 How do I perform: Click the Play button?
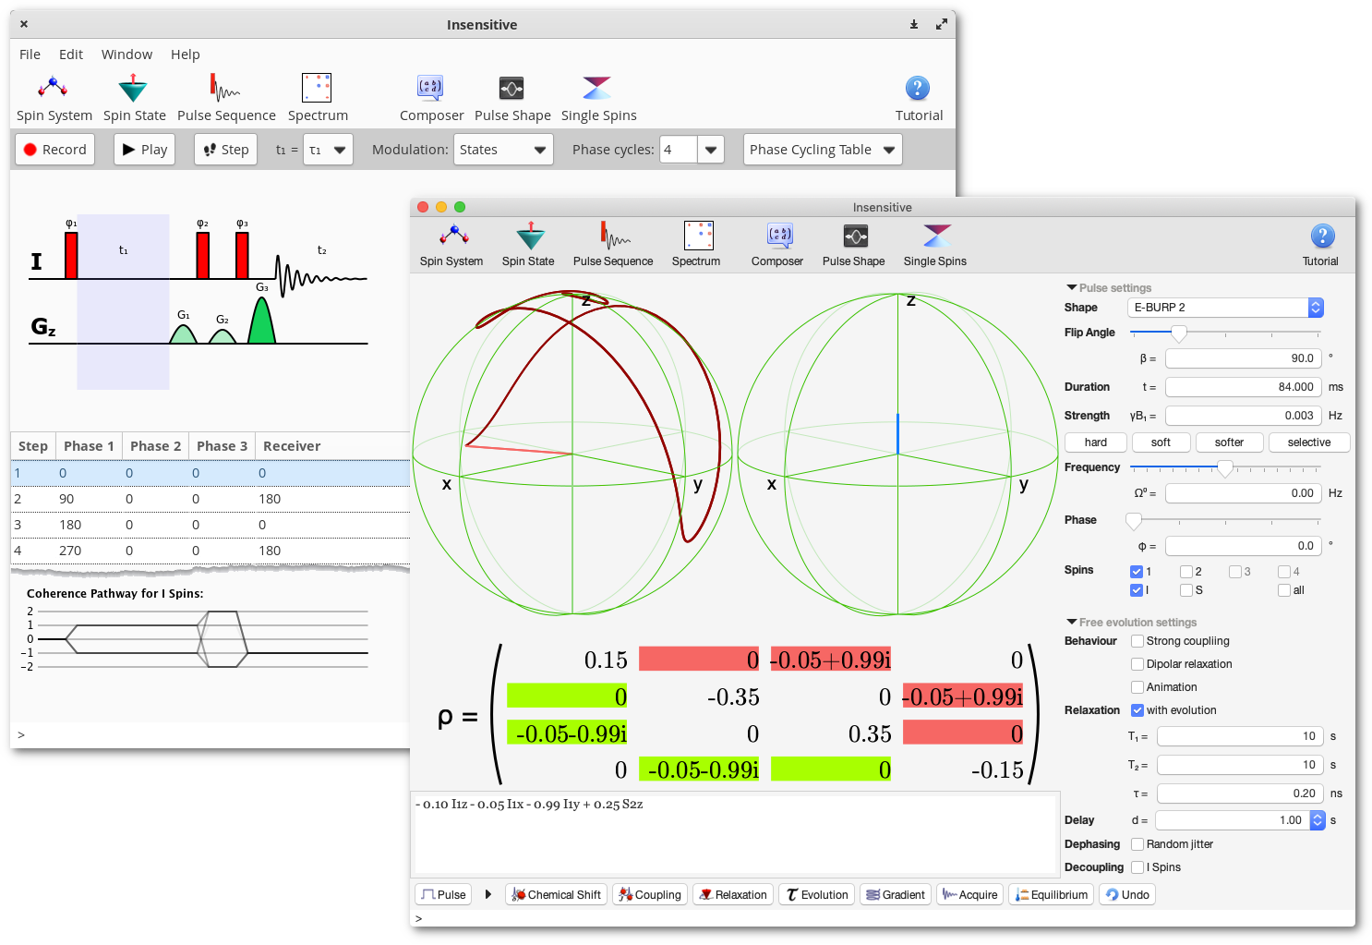[x=144, y=150]
